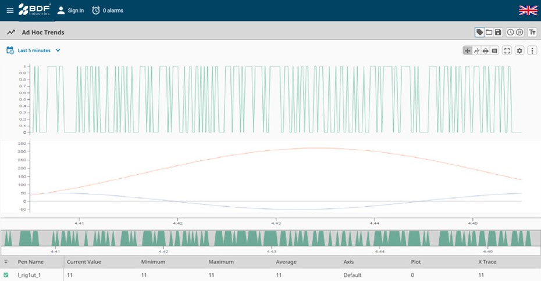541x281 pixels.
Task: Switch language via UK flag
Action: click(528, 10)
